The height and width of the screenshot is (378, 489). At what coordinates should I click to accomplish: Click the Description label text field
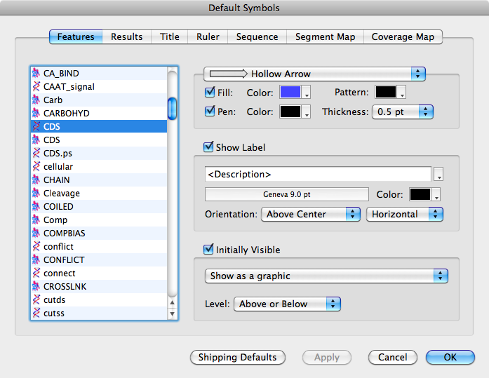pyautogui.click(x=318, y=174)
